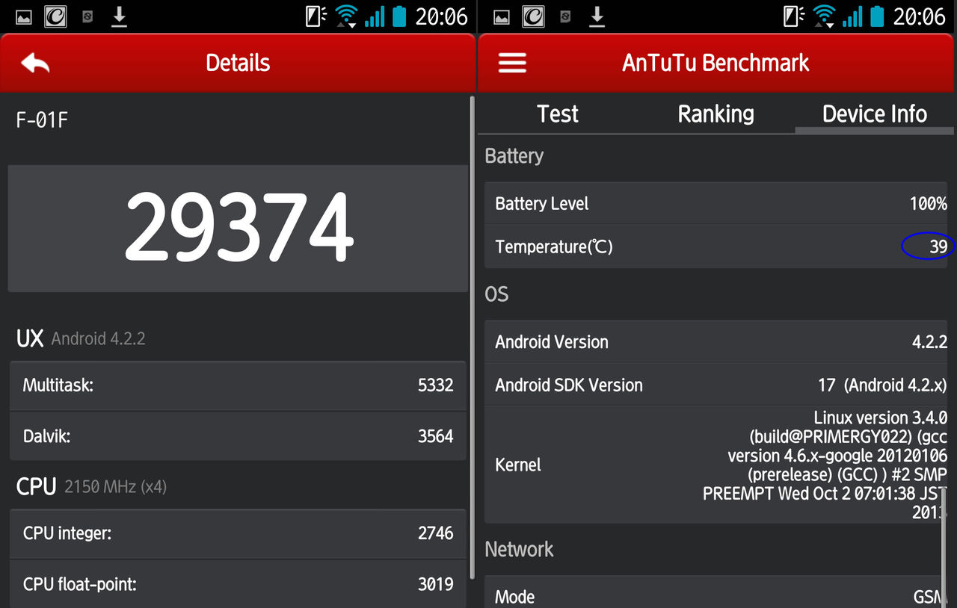Click the 100% battery level value
The height and width of the screenshot is (608, 957).
coord(929,204)
